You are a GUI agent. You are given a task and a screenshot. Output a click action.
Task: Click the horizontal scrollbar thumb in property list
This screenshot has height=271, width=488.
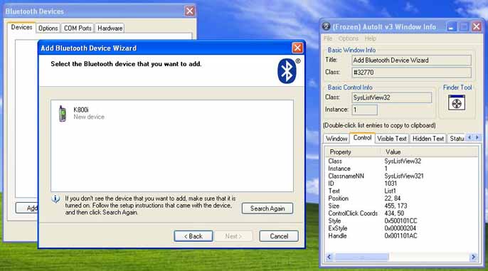click(x=361, y=257)
